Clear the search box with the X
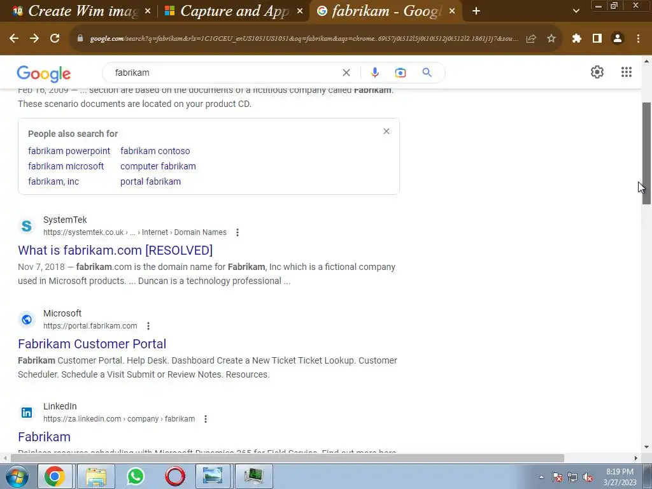This screenshot has height=489, width=652. pos(346,73)
